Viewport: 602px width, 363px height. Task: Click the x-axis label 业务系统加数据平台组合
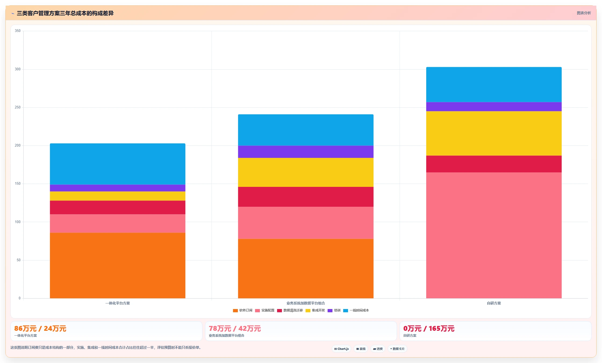pyautogui.click(x=306, y=303)
